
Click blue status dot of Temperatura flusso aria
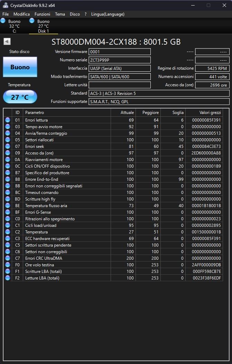tap(8, 205)
